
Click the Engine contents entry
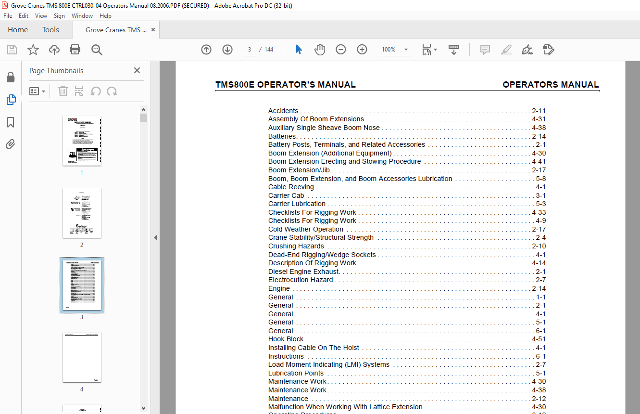[x=407, y=288]
